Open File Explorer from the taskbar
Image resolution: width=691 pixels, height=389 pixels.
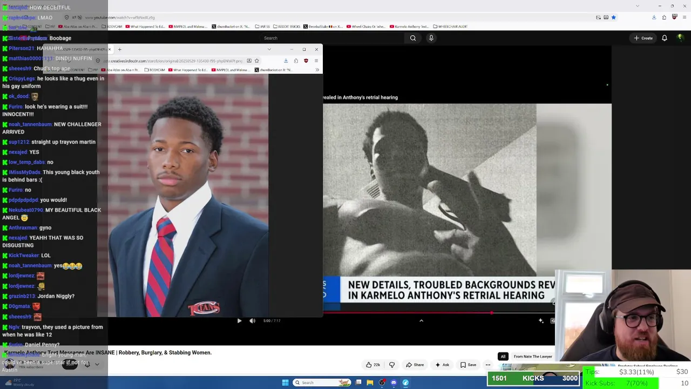click(370, 383)
